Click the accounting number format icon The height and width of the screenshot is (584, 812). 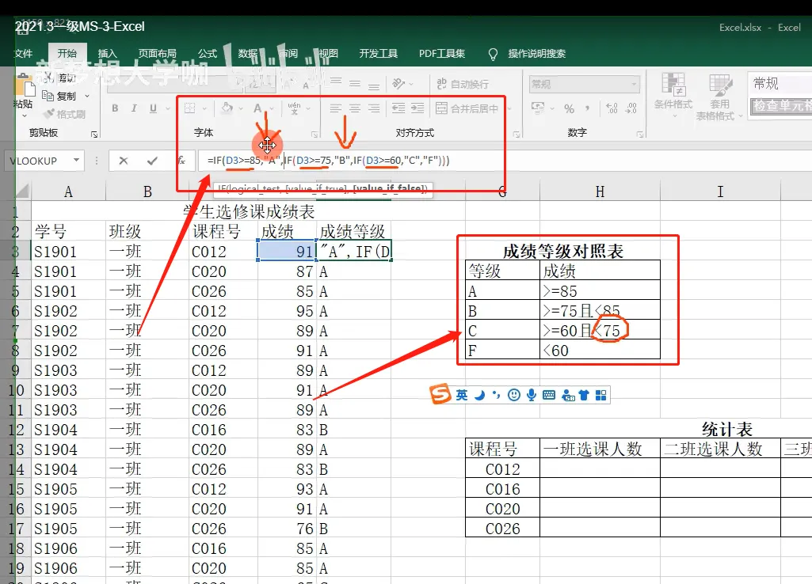(x=538, y=108)
